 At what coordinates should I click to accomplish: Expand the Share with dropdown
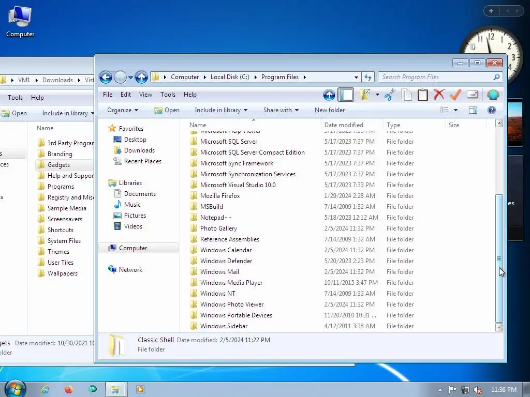coord(281,110)
